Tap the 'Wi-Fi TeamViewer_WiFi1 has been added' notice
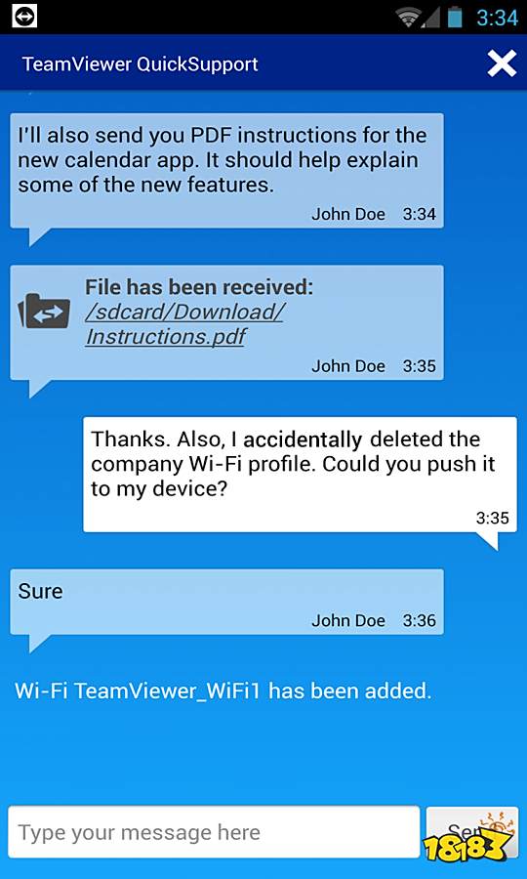 coord(223,691)
